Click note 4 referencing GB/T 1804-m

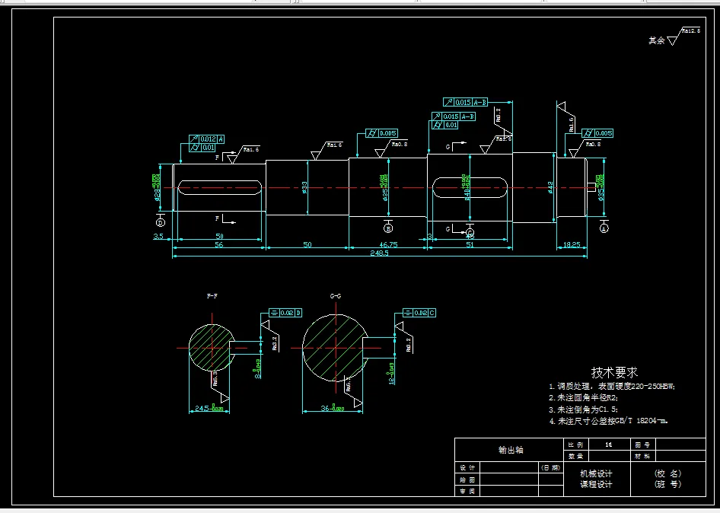tap(608, 421)
